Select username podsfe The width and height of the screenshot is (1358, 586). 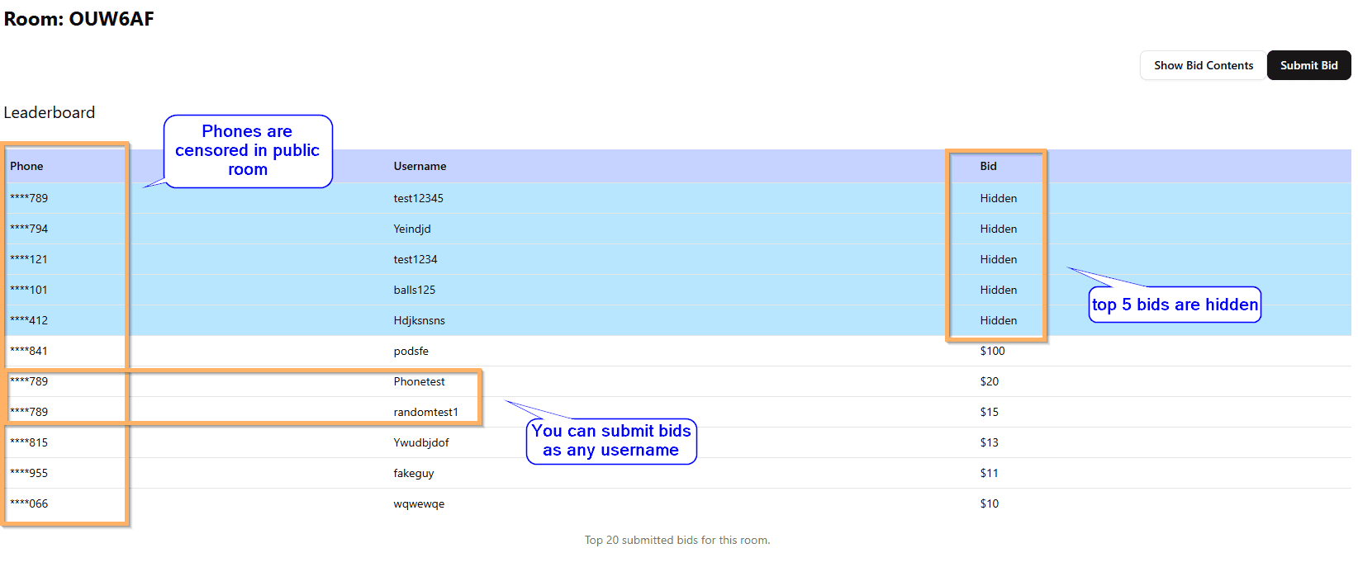pos(411,351)
